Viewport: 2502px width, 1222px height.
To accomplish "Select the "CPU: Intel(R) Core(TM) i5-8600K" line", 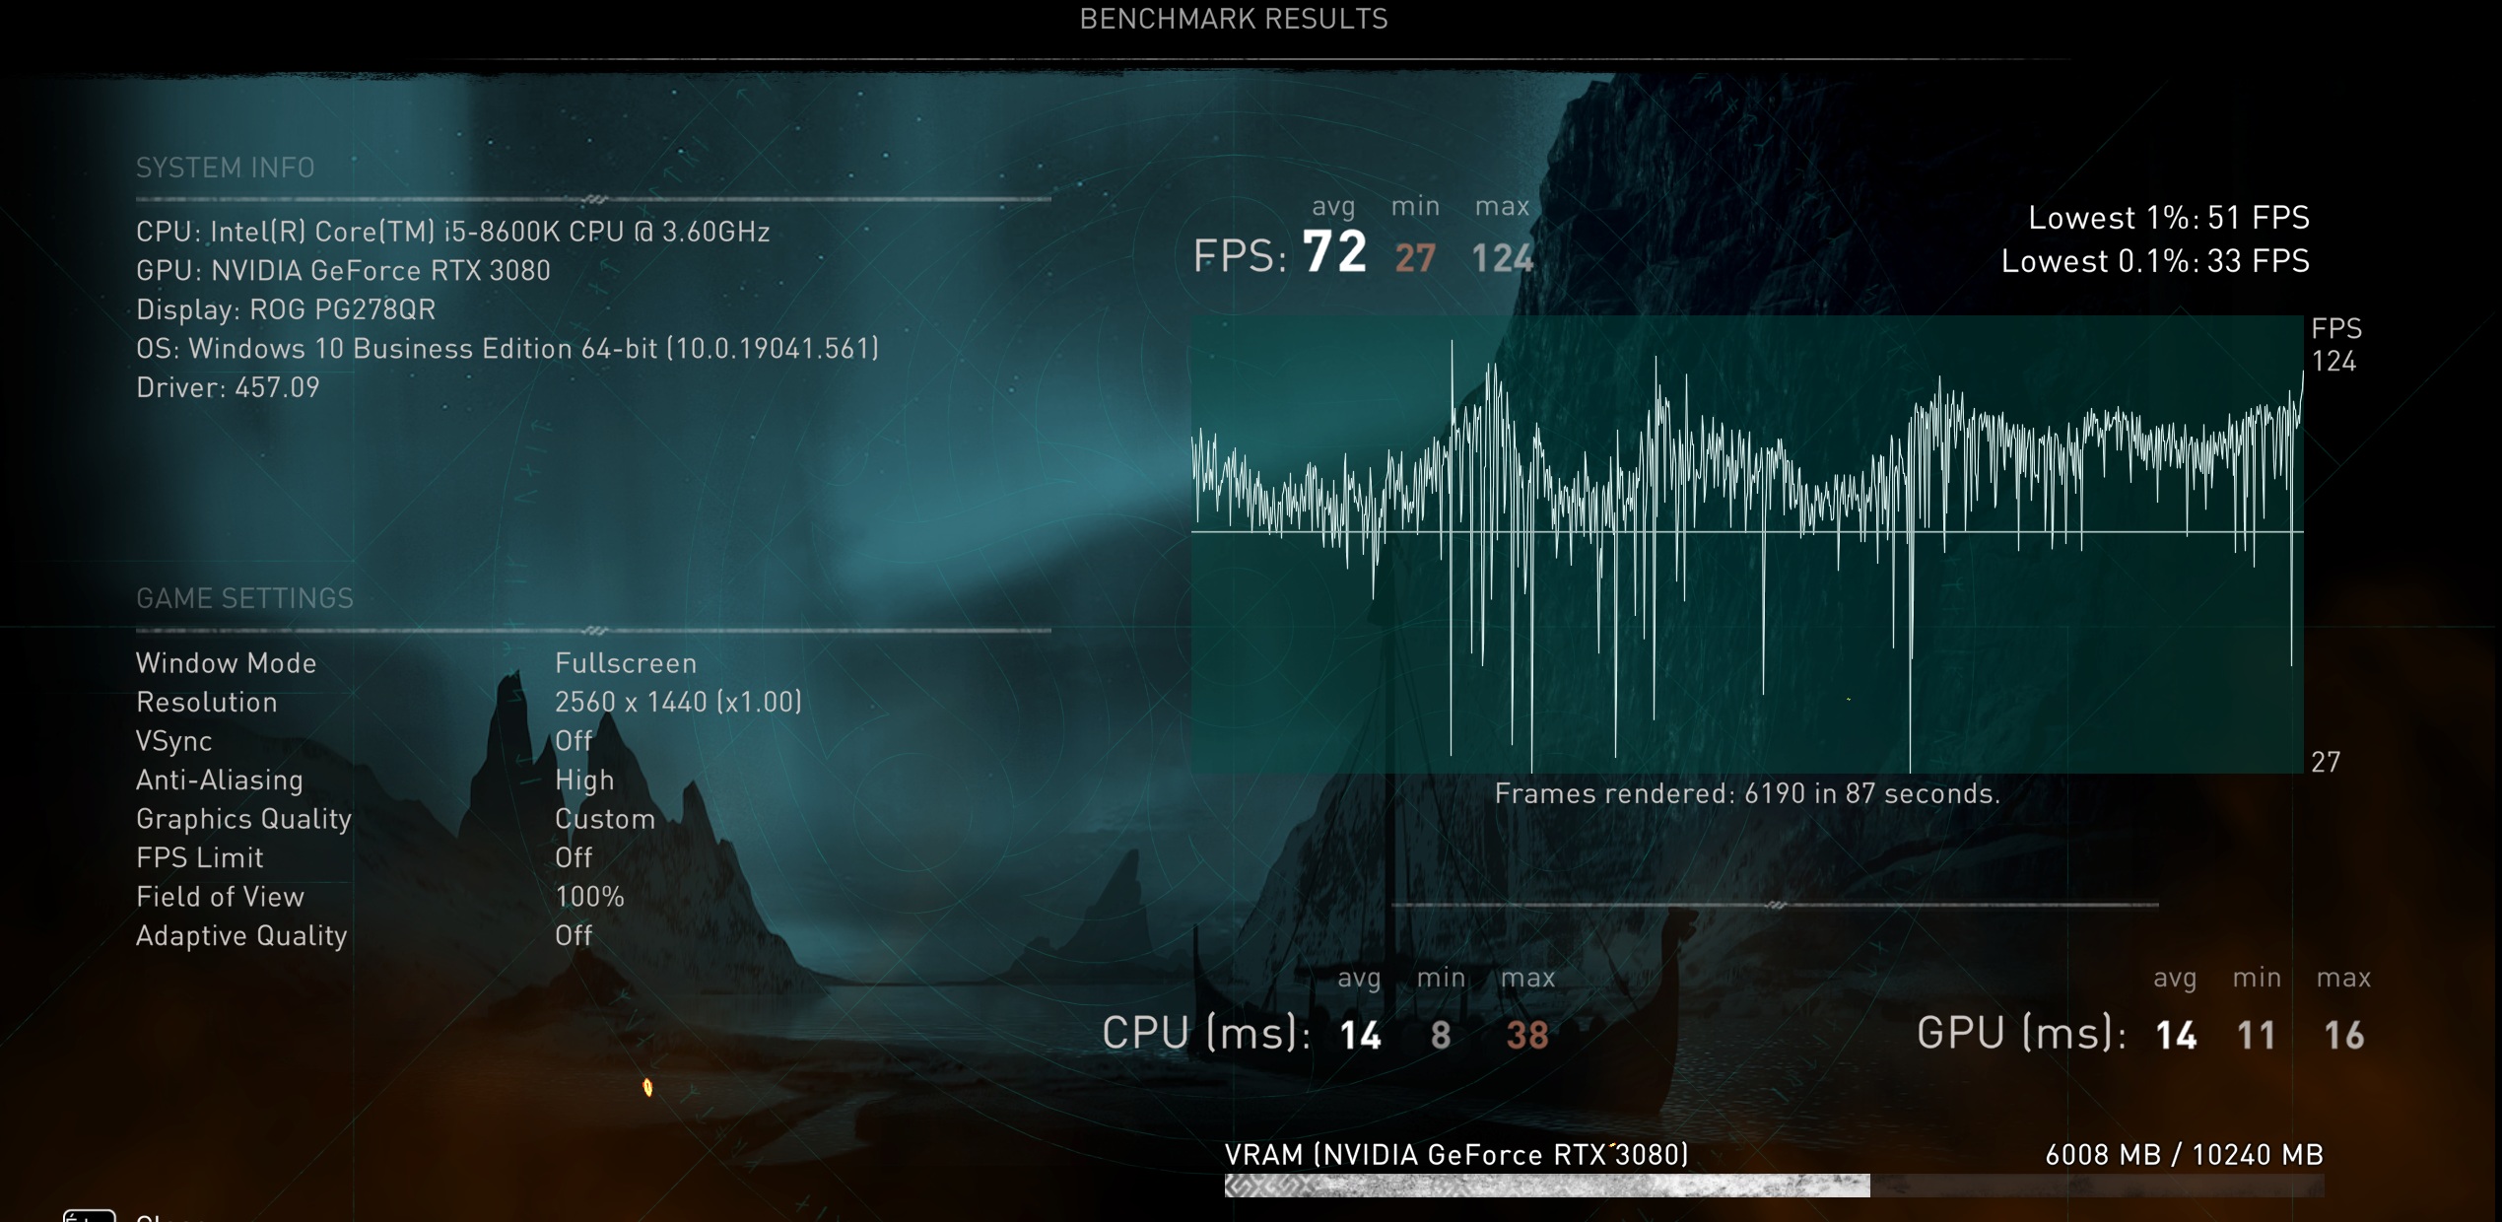I will pos(453,232).
